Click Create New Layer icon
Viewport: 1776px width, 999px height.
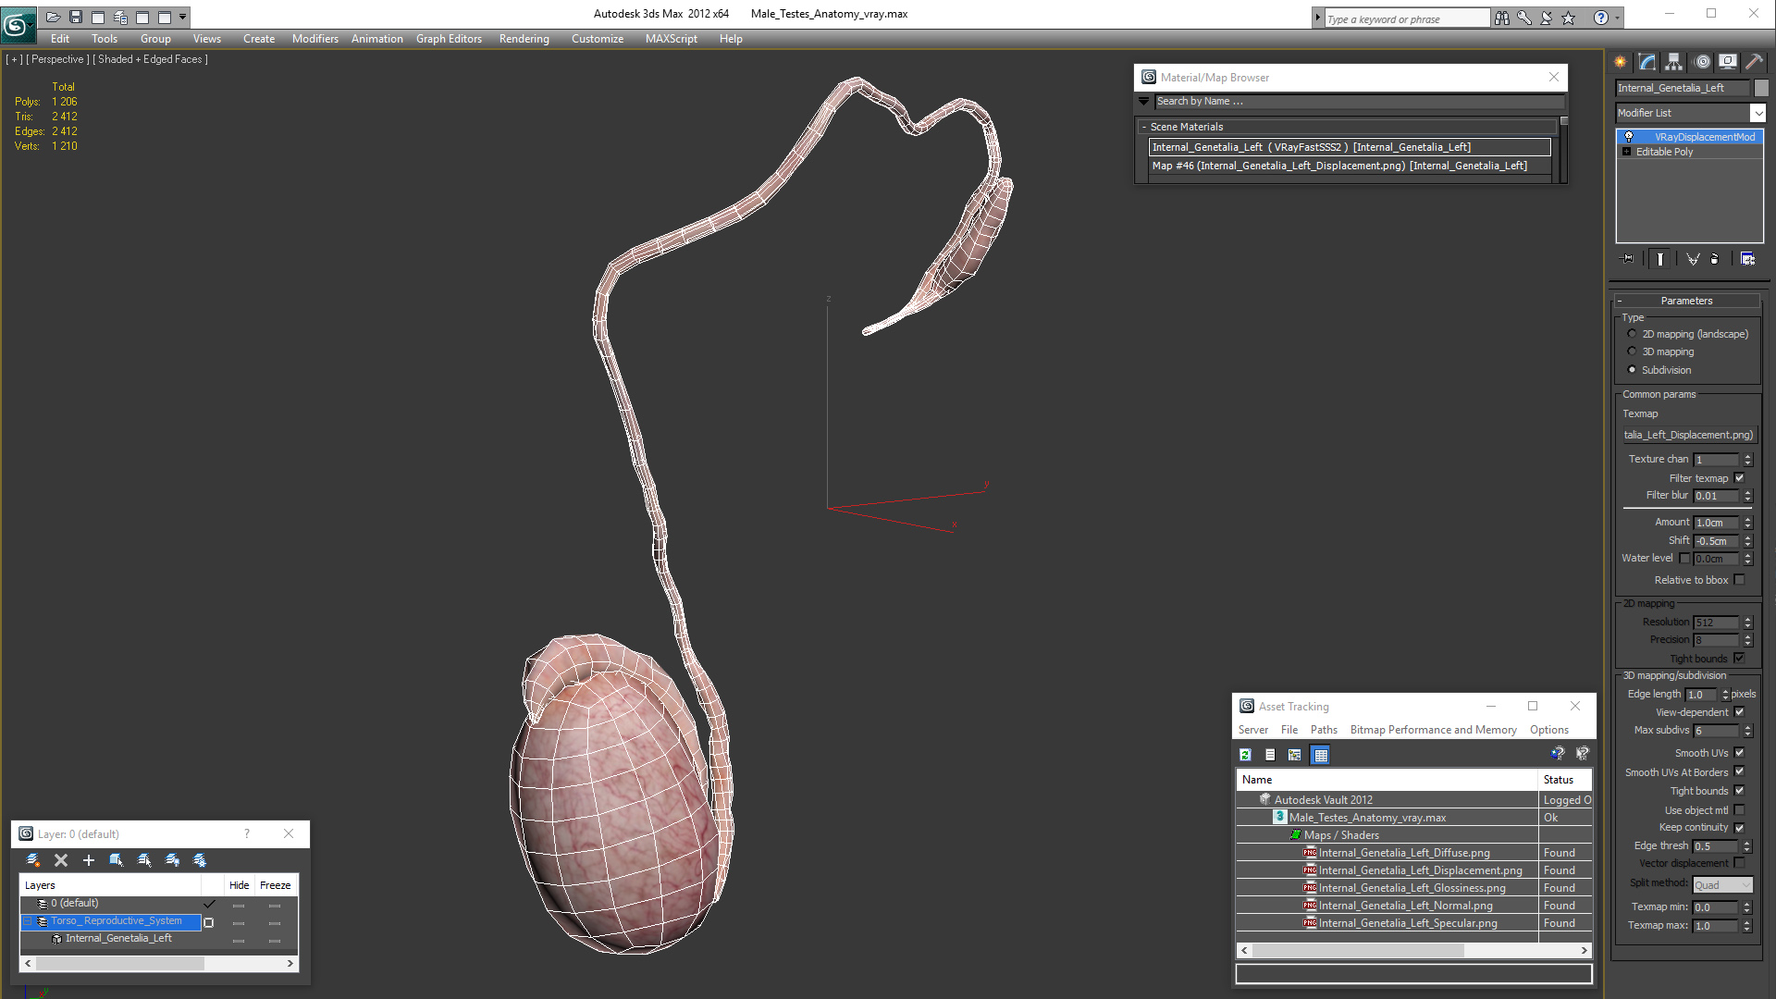point(33,860)
